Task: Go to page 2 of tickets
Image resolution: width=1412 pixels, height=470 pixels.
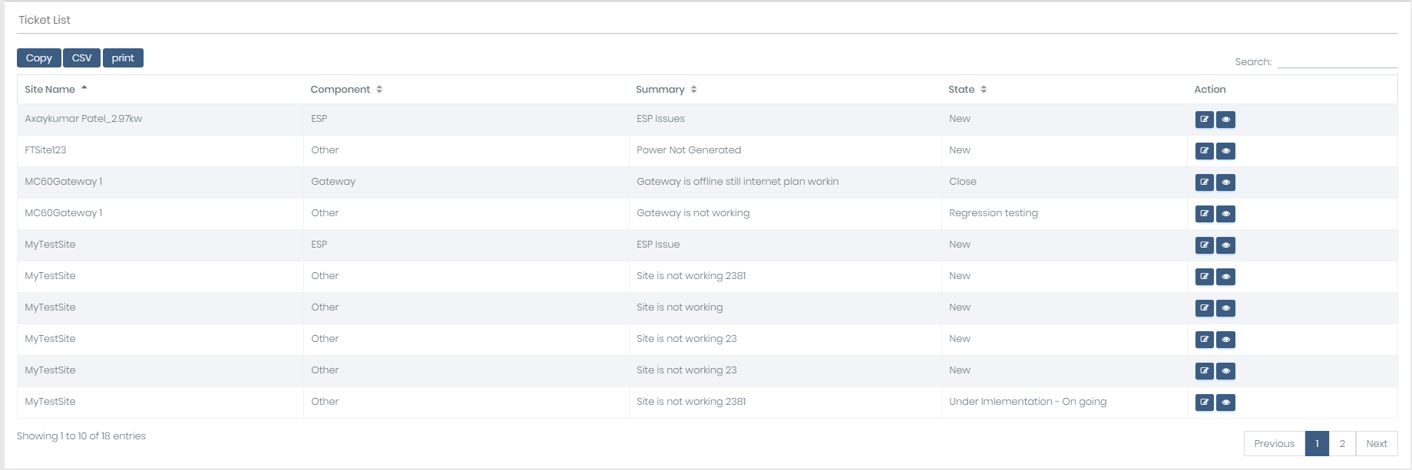Action: click(1342, 444)
